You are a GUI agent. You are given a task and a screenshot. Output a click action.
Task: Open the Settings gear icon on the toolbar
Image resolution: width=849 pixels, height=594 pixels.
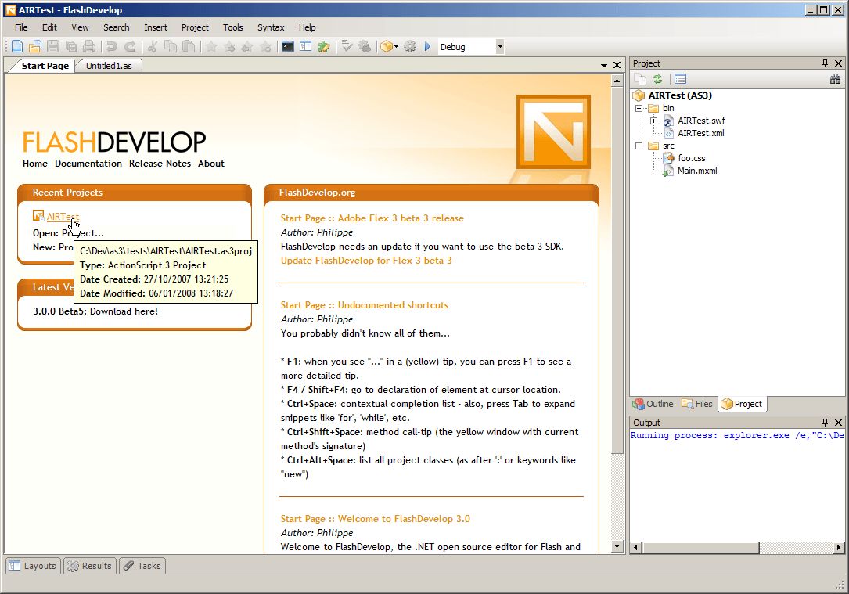409,46
